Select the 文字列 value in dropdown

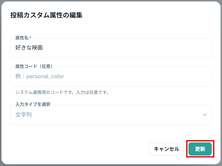(x=23, y=115)
